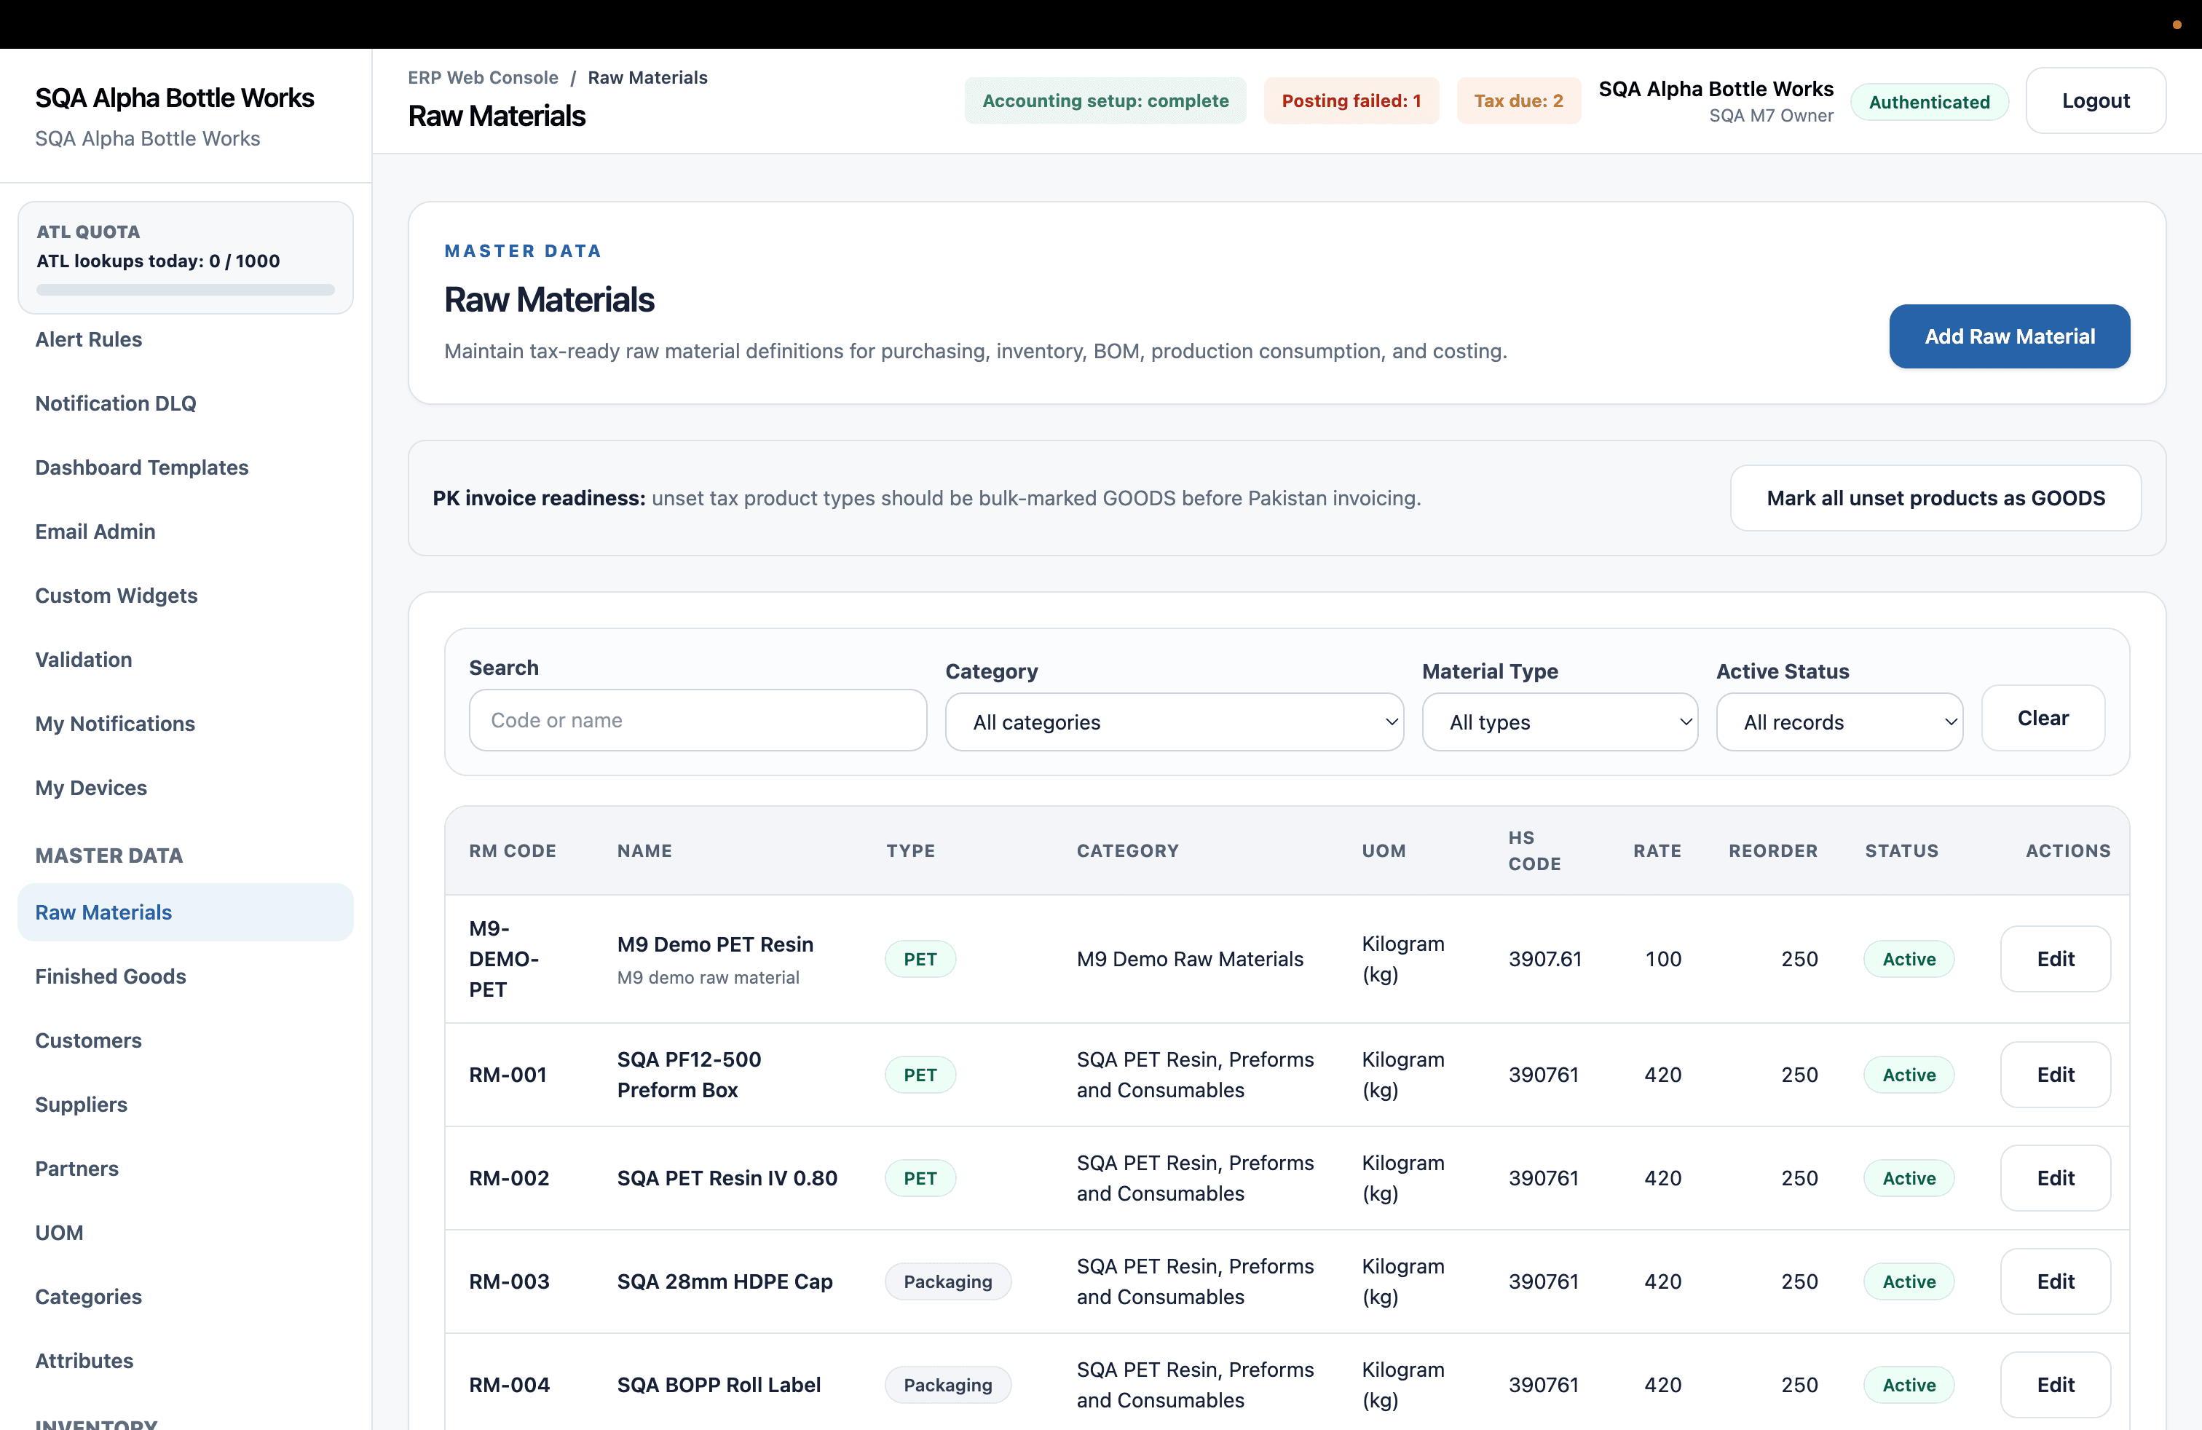Click Packaging tag on RM-003 row
The image size is (2202, 1430).
(x=947, y=1282)
